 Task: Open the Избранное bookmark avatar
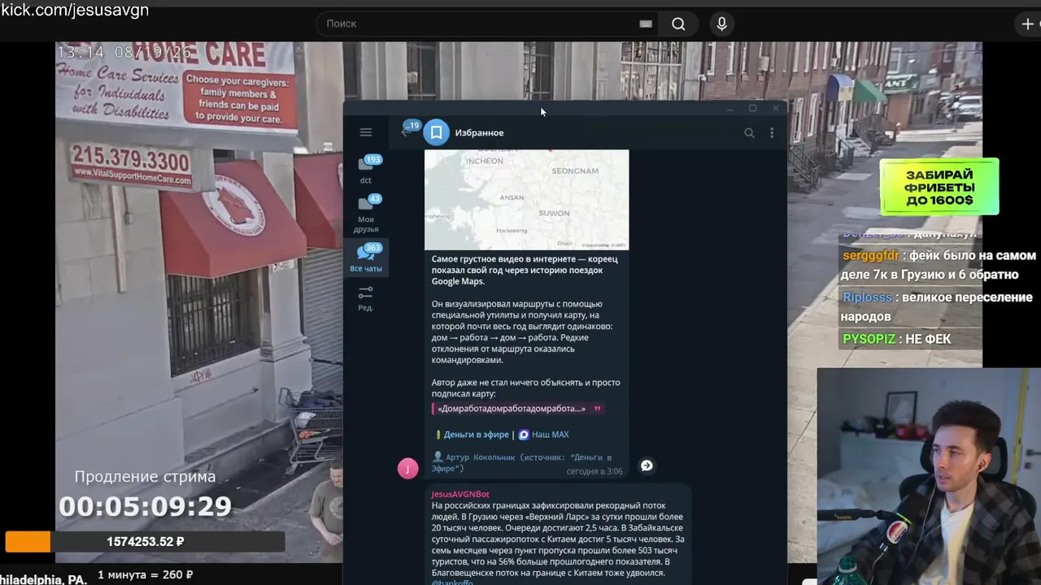tap(437, 132)
